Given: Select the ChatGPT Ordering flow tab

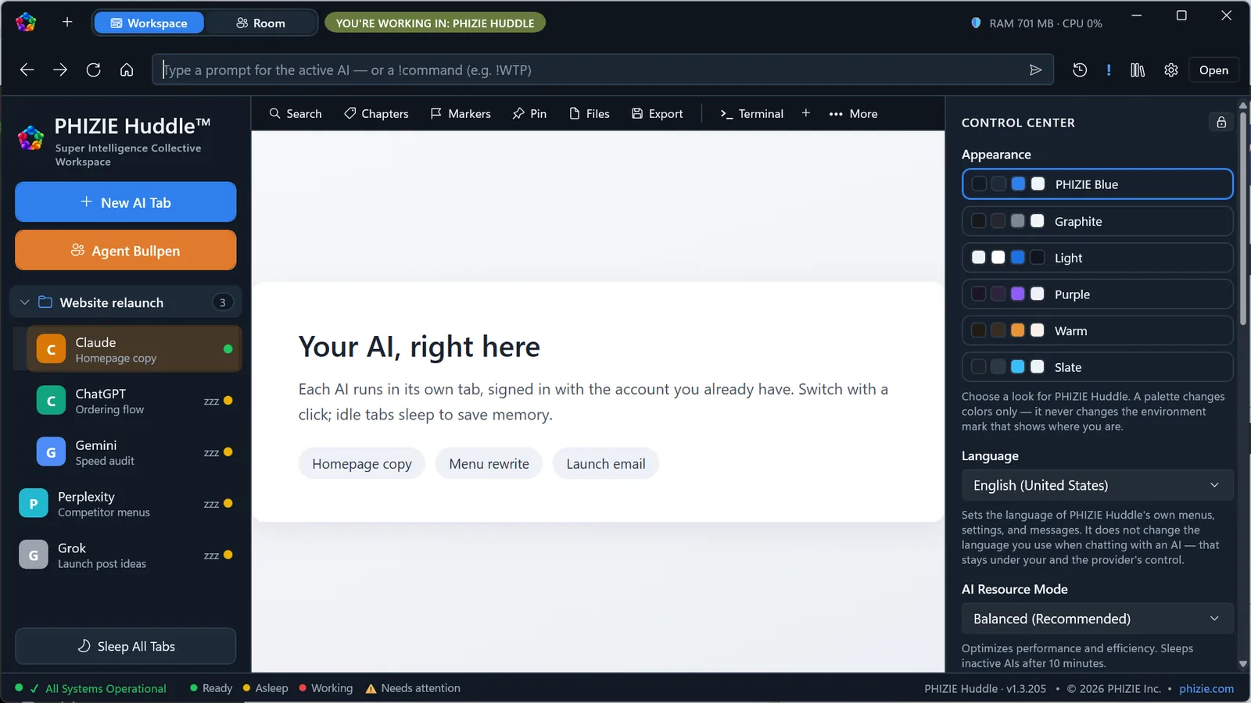Looking at the screenshot, I should click(134, 401).
